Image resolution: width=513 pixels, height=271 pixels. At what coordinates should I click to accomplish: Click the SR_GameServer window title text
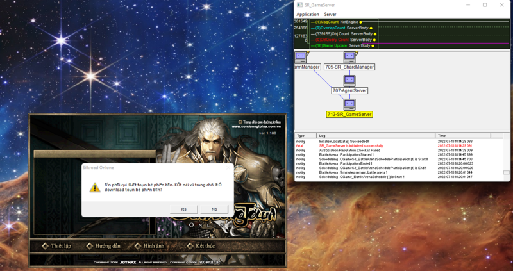pos(319,5)
